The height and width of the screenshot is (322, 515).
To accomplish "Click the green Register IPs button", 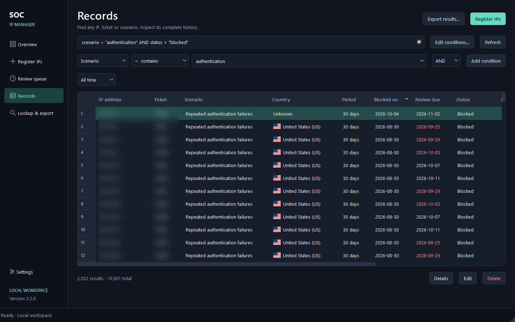I will click(x=488, y=19).
